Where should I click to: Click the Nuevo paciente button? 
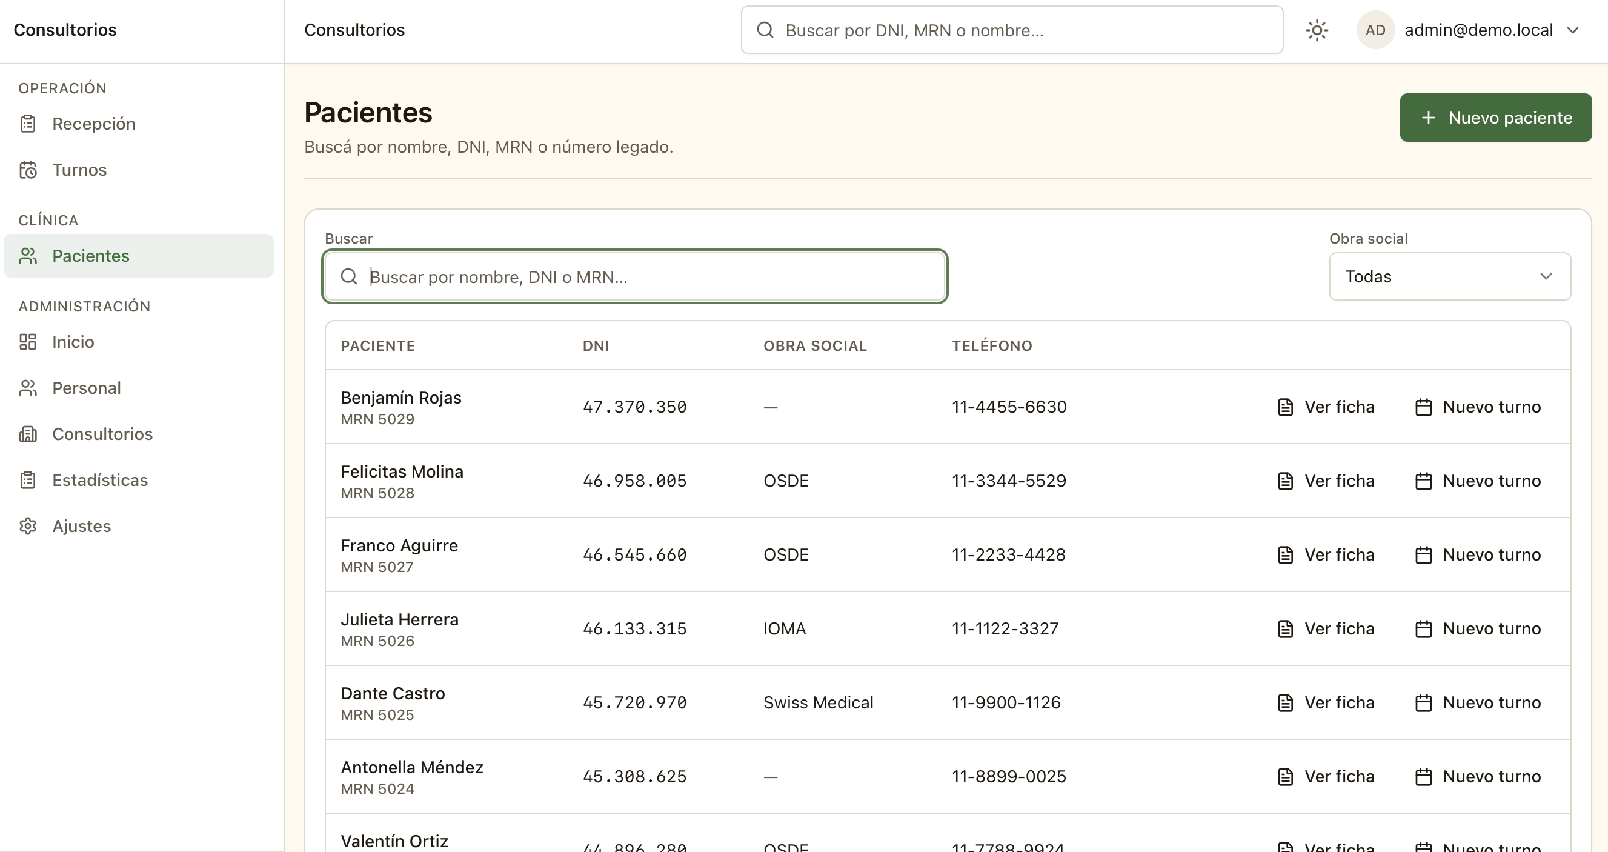(x=1496, y=118)
